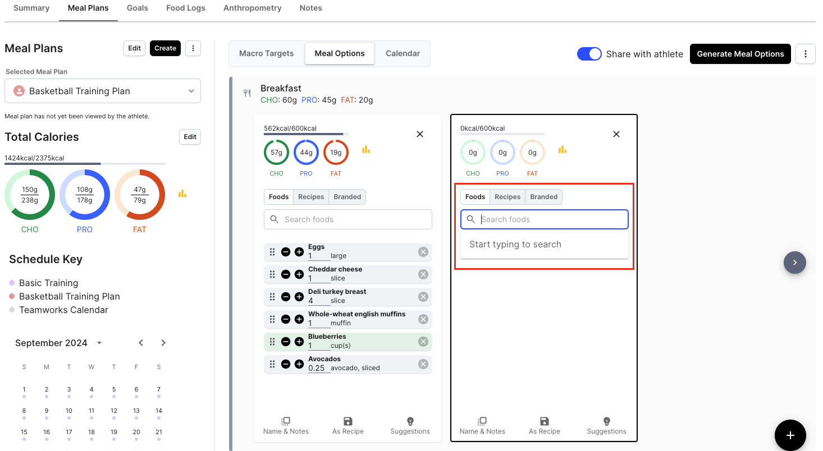Increase Whole-wheat english muffins quantity
Viewport: 823px width, 451px height.
coord(299,319)
